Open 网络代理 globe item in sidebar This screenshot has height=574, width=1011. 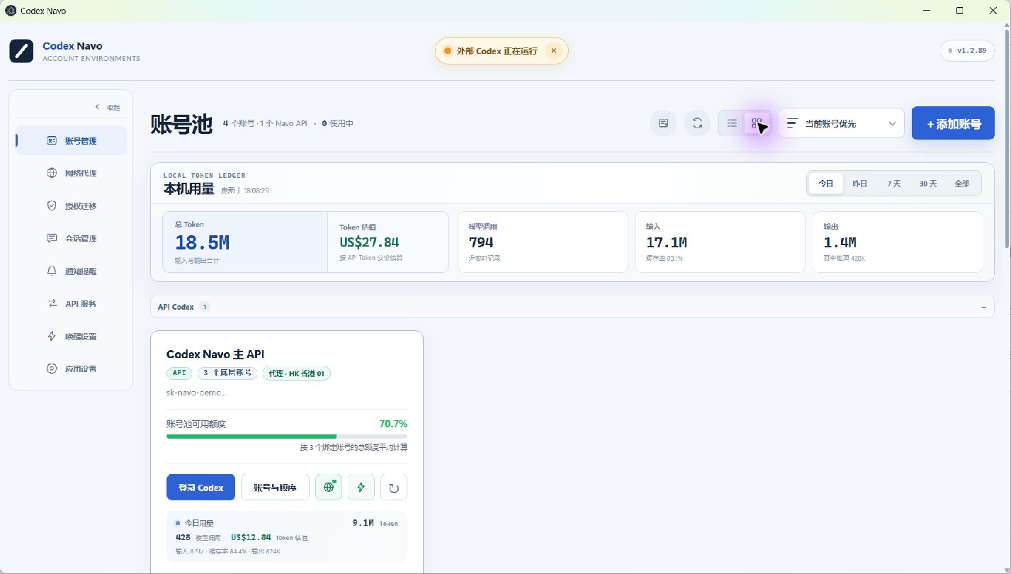tap(71, 173)
